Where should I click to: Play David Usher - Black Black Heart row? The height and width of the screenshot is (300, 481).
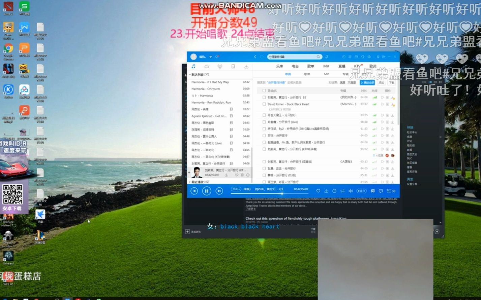[x=383, y=104]
